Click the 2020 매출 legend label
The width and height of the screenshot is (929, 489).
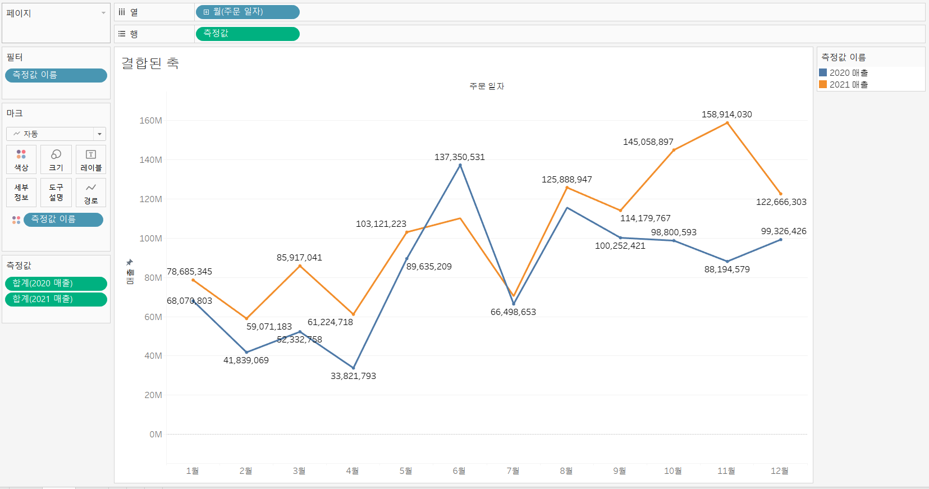(x=849, y=72)
